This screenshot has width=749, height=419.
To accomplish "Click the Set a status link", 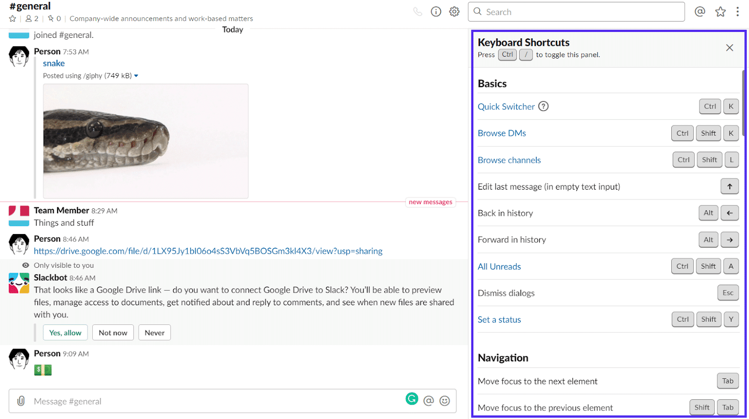I will (x=499, y=320).
